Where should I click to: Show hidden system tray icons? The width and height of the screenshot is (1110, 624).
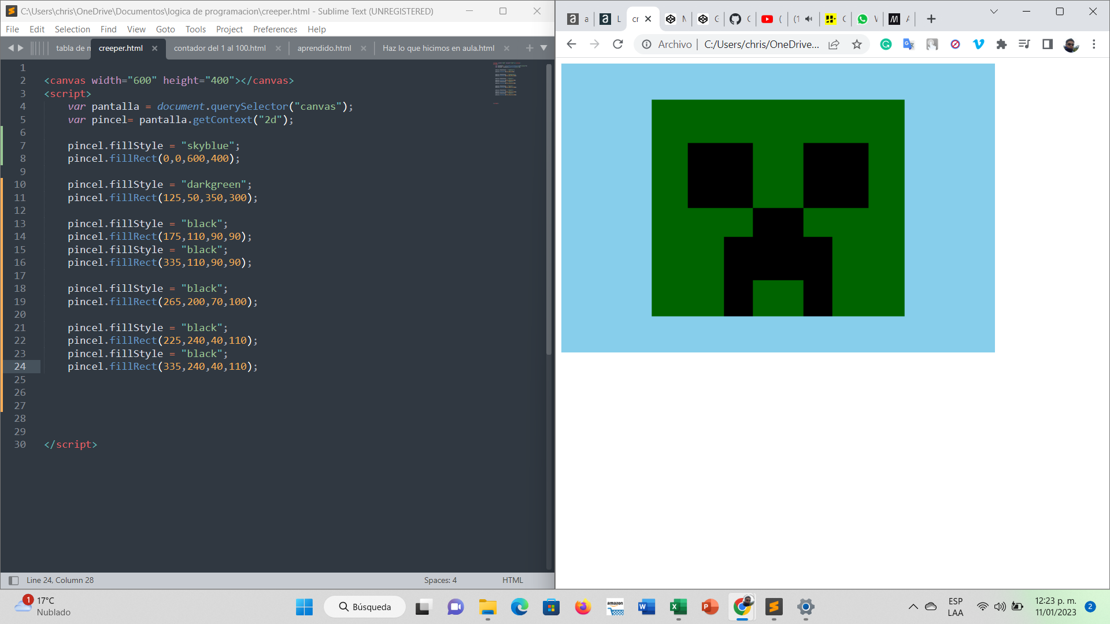[913, 607]
